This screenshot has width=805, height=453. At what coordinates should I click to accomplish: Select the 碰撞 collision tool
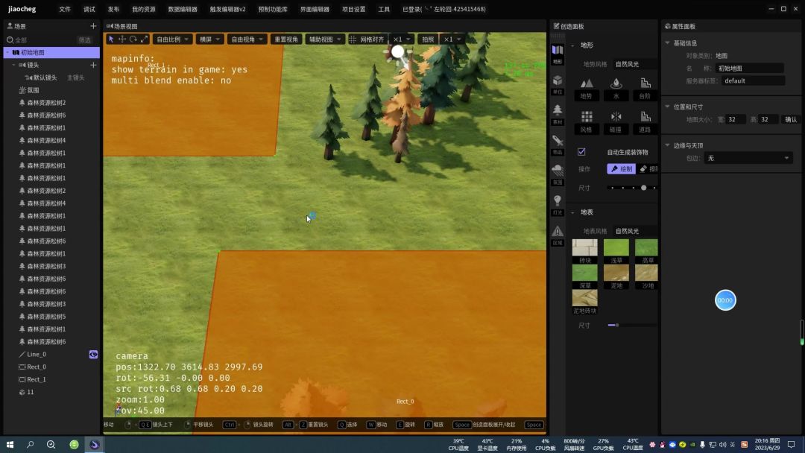coord(616,121)
